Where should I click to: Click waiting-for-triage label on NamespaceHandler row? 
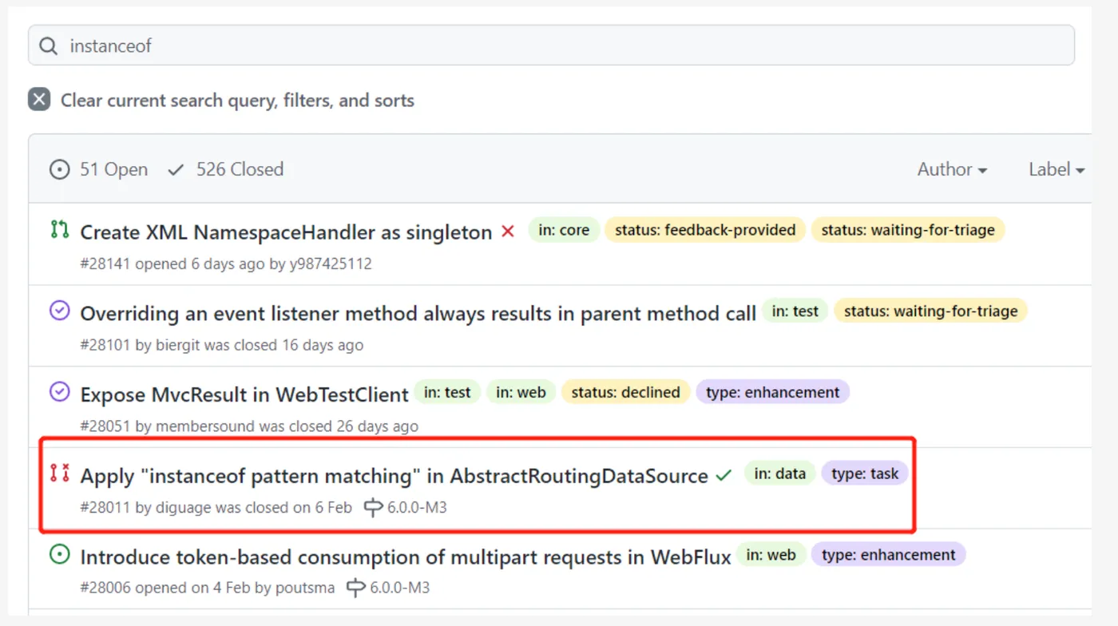(x=908, y=230)
